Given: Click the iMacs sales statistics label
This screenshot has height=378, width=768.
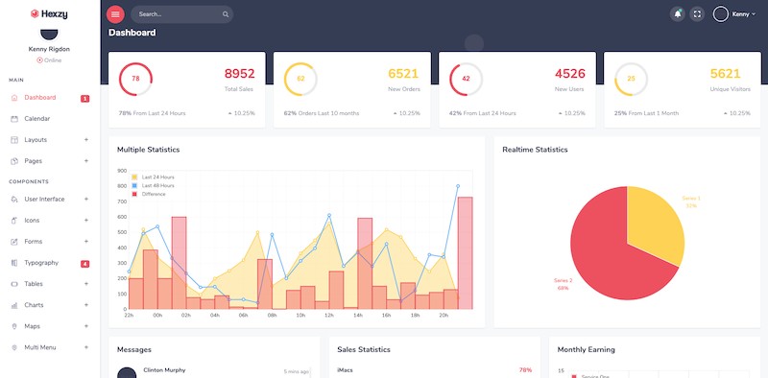Looking at the screenshot, I should pos(345,370).
